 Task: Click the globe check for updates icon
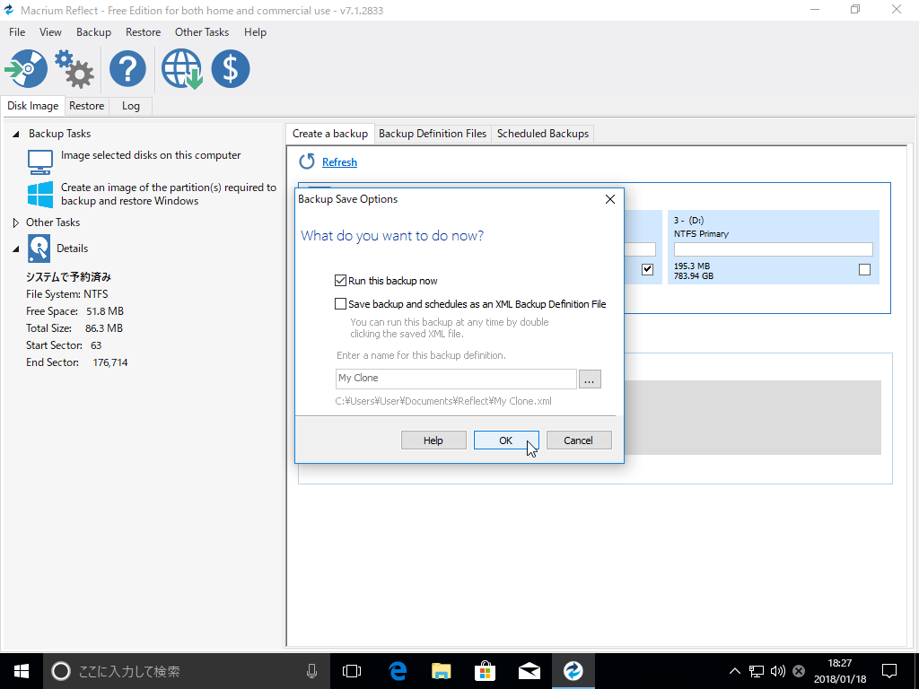(x=181, y=69)
